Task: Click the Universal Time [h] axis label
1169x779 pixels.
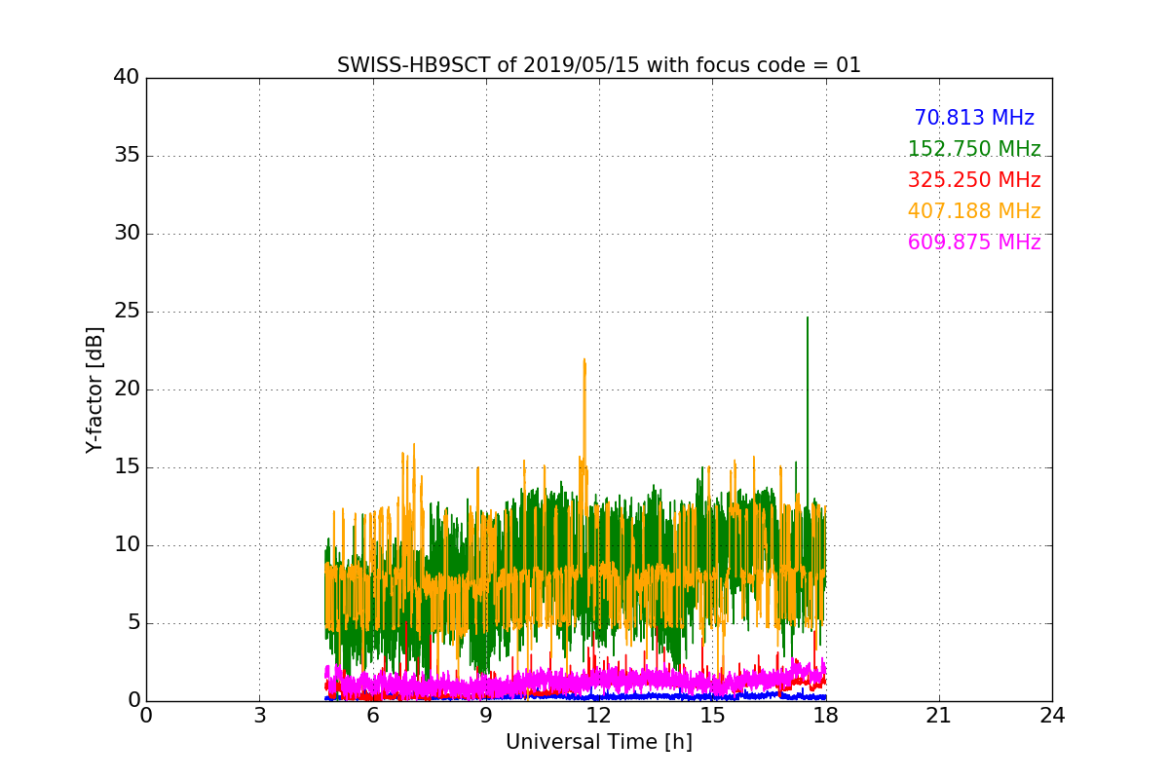Action: point(599,742)
